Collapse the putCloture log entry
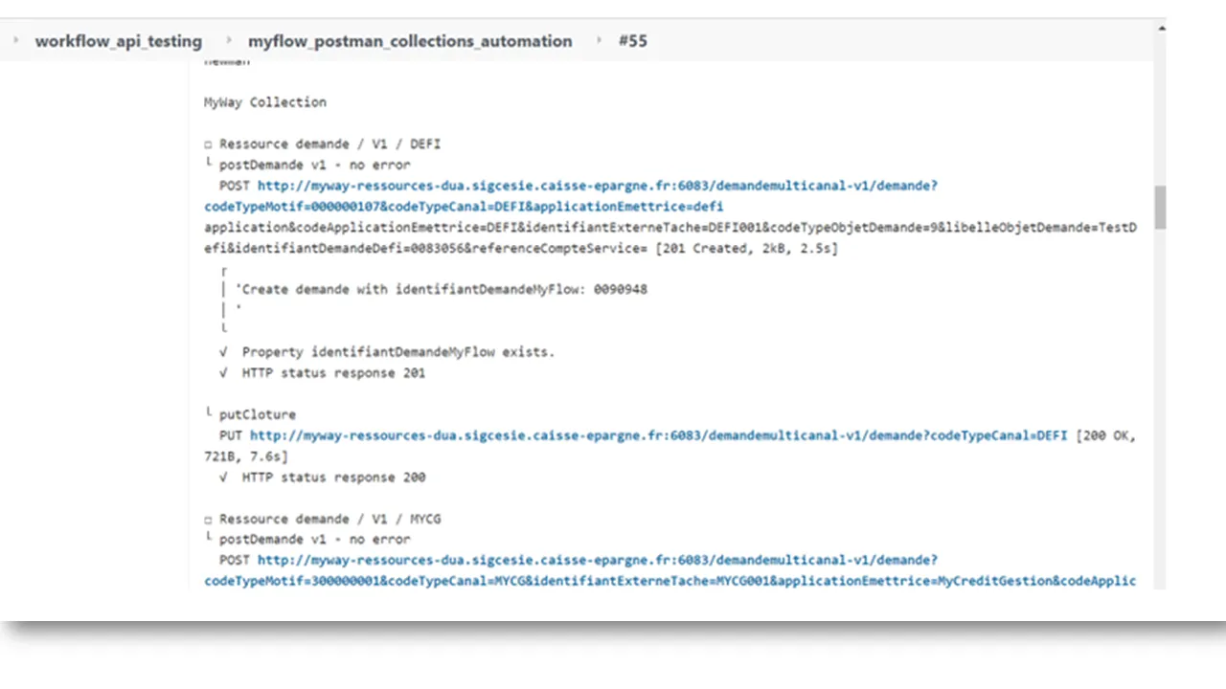The height and width of the screenshot is (689, 1226). (x=208, y=413)
